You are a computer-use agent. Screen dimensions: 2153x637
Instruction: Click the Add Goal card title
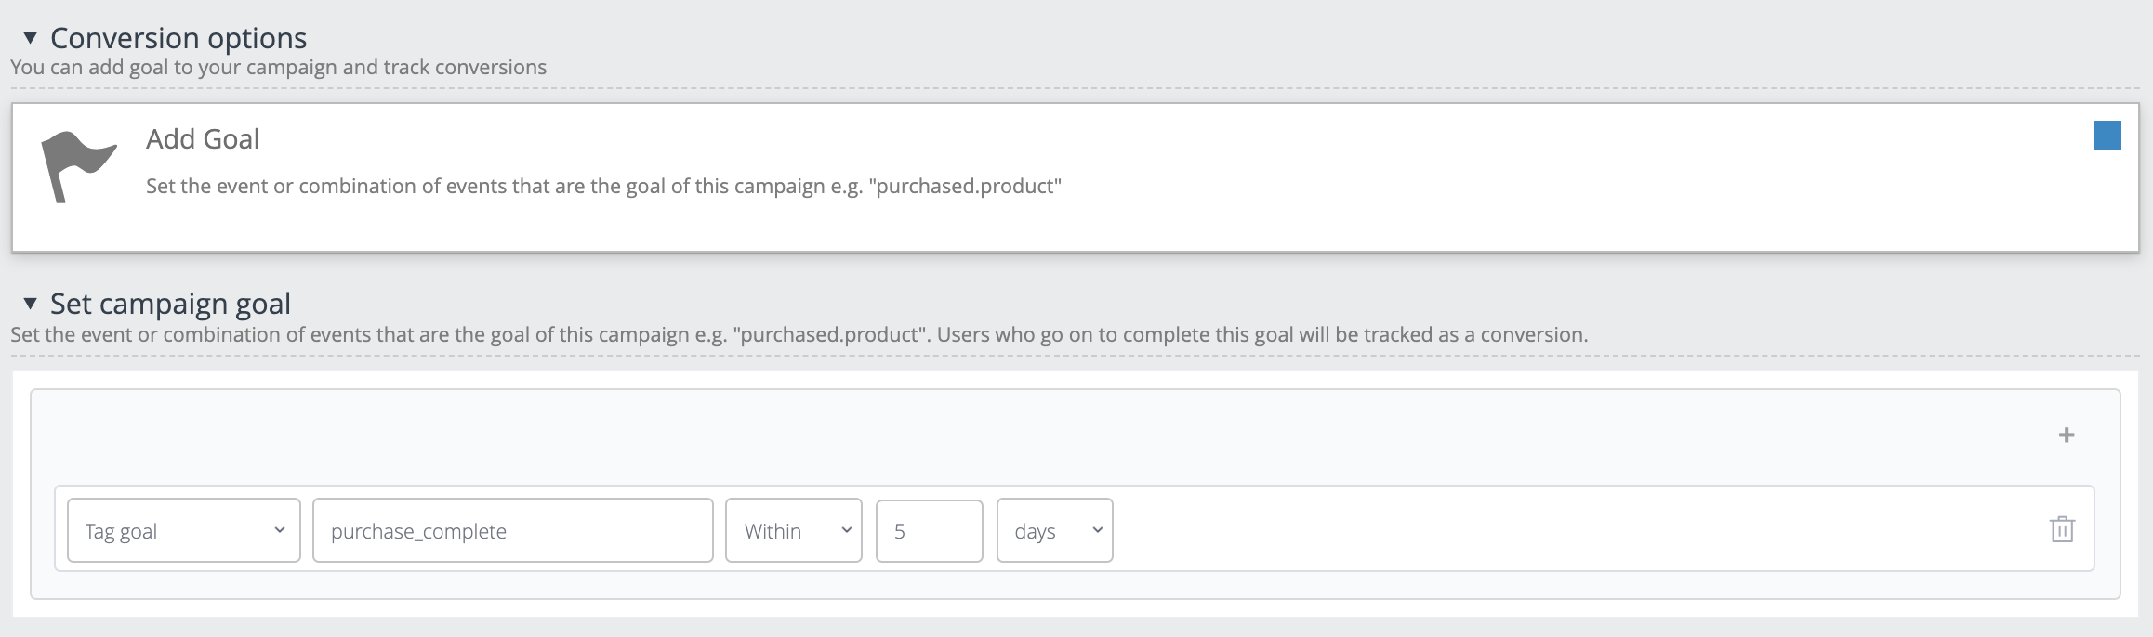pos(203,139)
